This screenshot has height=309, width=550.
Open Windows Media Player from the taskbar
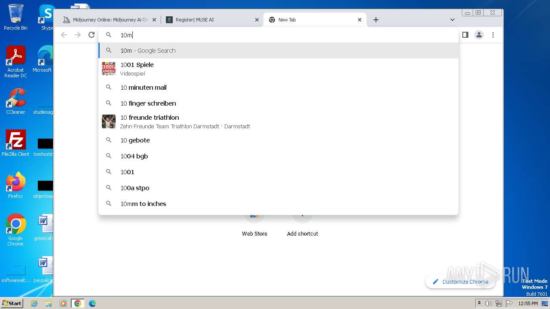63,303
